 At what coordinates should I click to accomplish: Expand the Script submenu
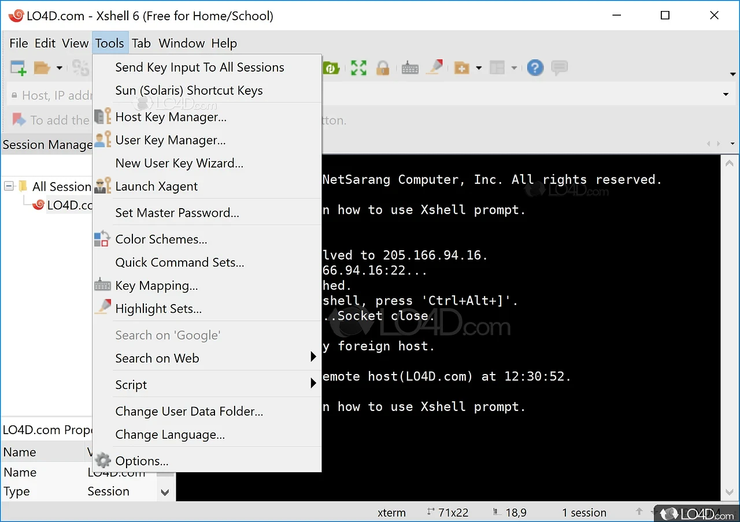313,384
